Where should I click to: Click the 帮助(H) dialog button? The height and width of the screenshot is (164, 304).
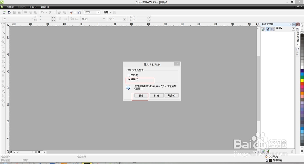tap(171, 96)
